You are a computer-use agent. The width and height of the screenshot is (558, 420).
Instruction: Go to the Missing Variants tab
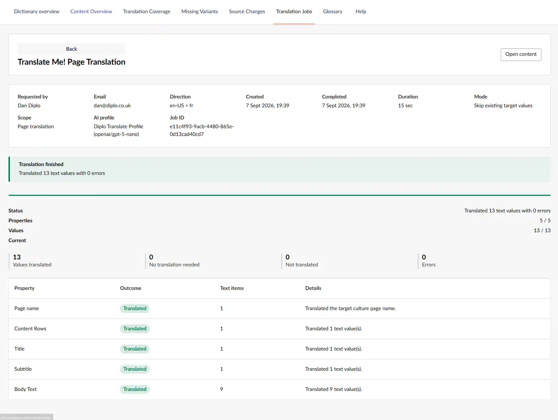[x=200, y=11]
